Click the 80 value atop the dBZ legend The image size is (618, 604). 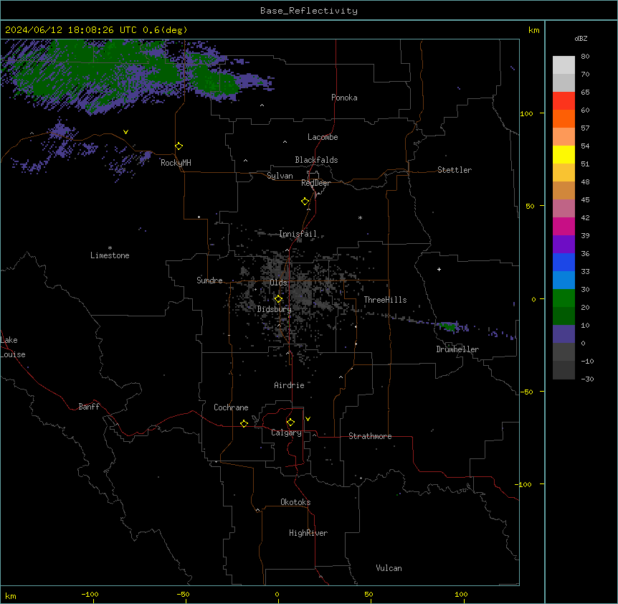click(585, 57)
